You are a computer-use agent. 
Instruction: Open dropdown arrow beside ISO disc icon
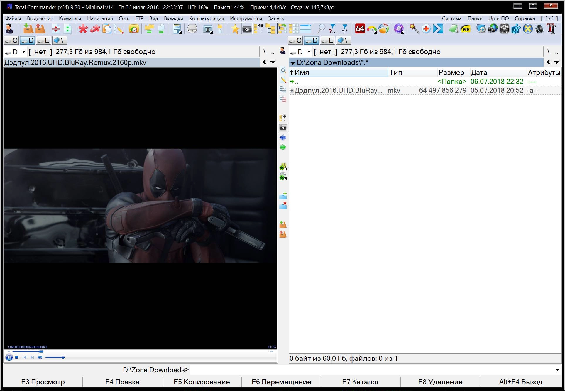402,32
